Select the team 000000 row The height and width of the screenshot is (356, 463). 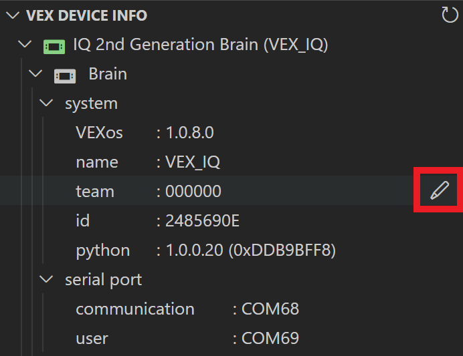[149, 192]
